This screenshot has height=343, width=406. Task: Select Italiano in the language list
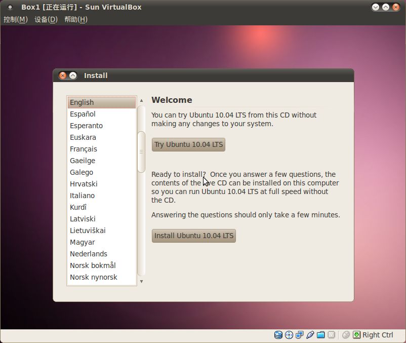pos(101,196)
